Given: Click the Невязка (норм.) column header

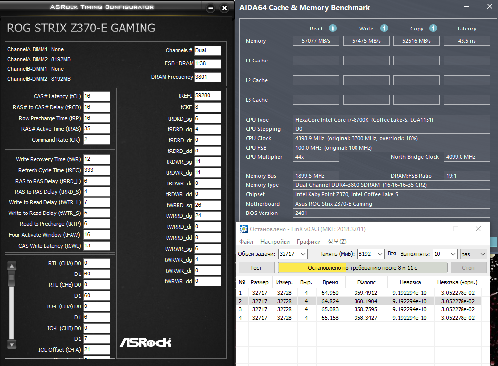Looking at the screenshot, I should click(458, 282).
